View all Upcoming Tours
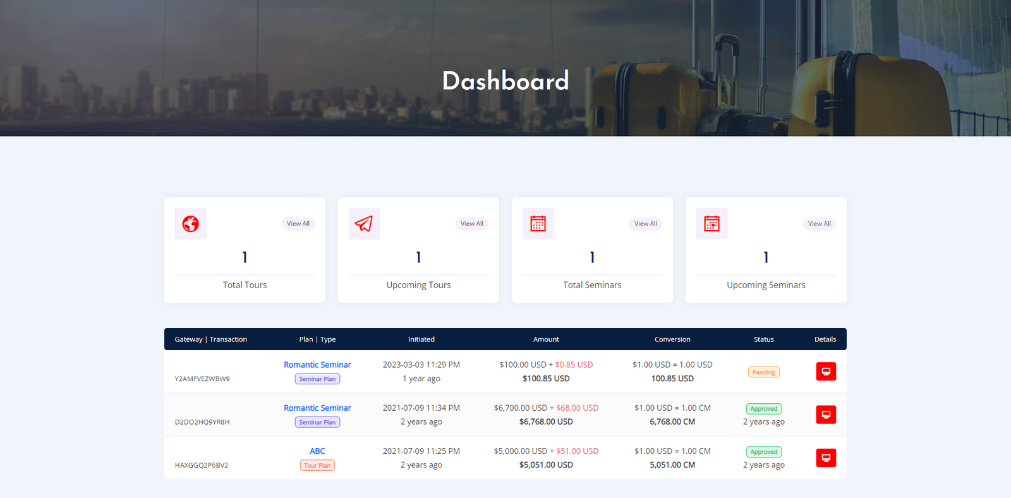This screenshot has width=1011, height=498. pos(471,224)
